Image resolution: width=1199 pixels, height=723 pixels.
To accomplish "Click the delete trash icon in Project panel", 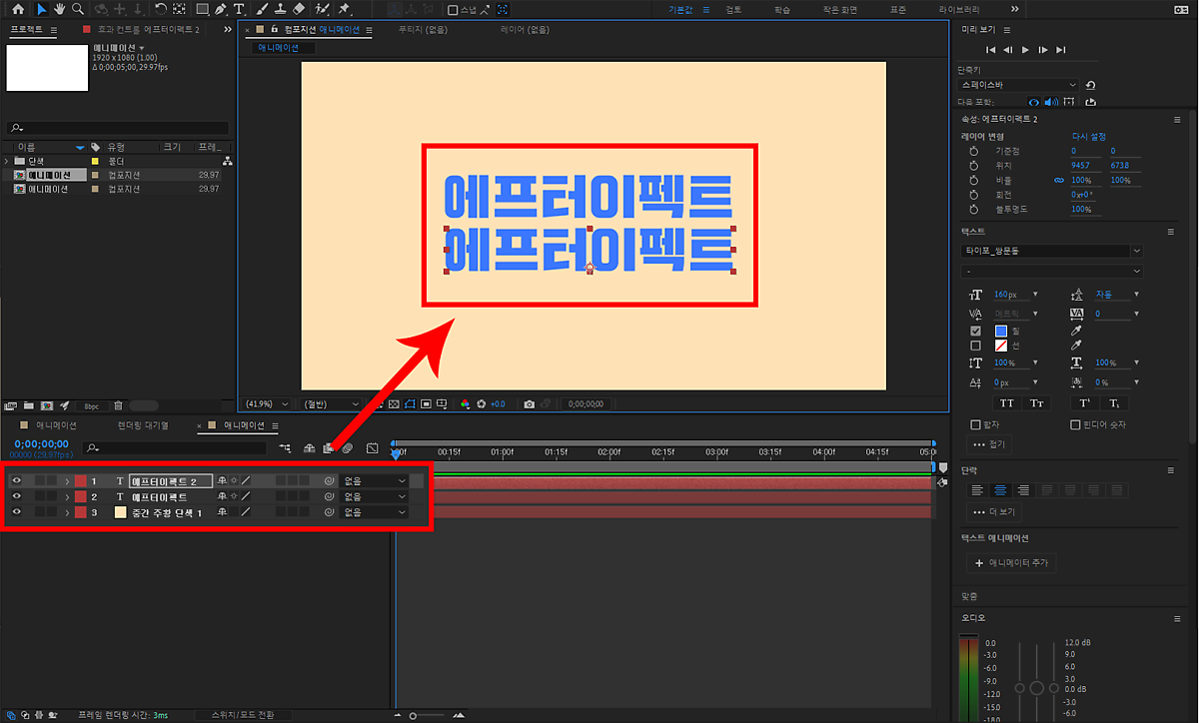I will point(118,405).
